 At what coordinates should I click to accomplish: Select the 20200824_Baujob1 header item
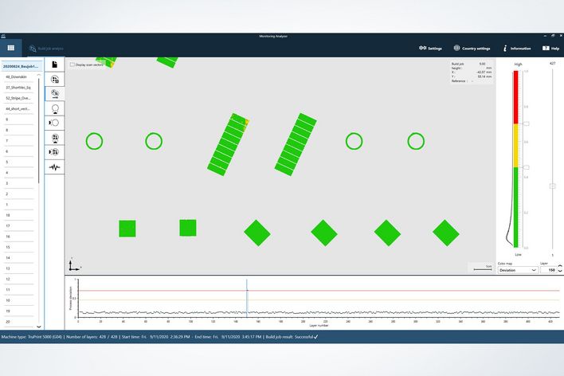pos(21,66)
